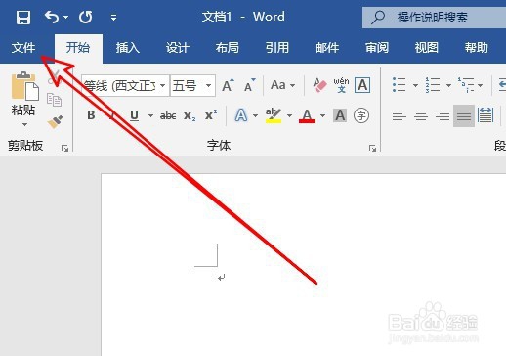Center align text
The height and width of the screenshot is (356, 506).
[x=421, y=115]
